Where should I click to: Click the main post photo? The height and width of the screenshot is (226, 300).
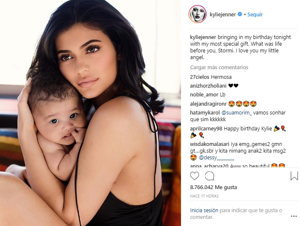[x=91, y=113]
